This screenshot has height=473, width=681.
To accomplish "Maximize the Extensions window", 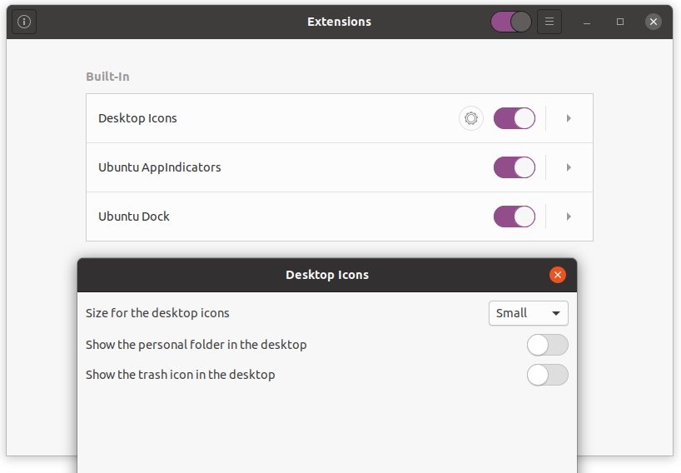I will pyautogui.click(x=620, y=22).
